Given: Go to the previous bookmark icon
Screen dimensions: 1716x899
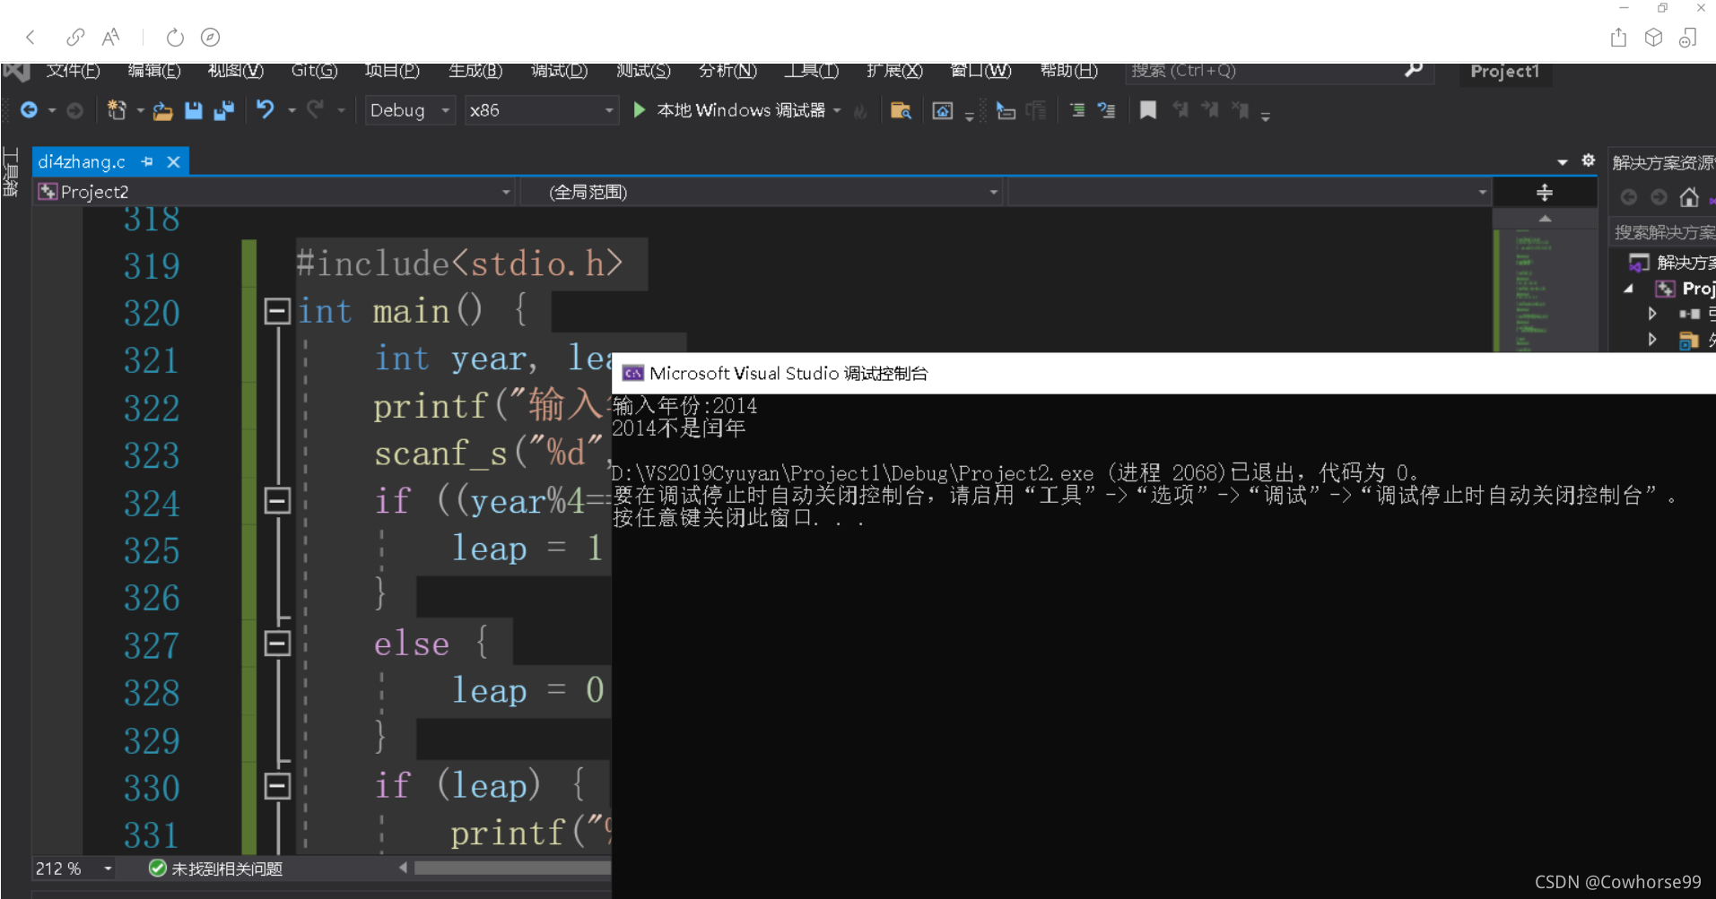Looking at the screenshot, I should tap(1180, 110).
